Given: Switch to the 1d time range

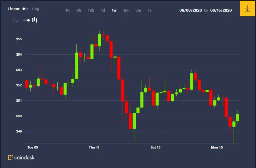Looking at the screenshot, I should pos(103,10).
